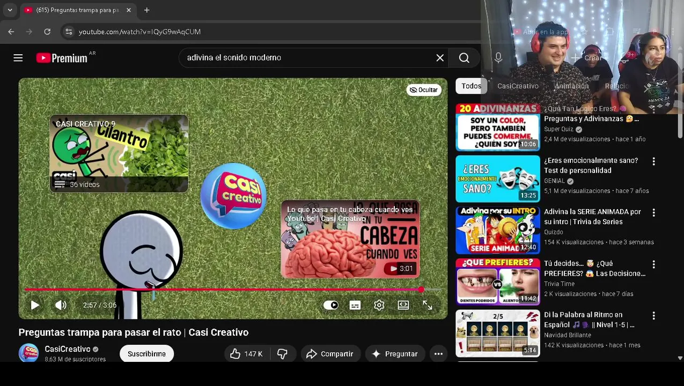Click the address bar URL
This screenshot has height=386, width=684.
point(139,32)
